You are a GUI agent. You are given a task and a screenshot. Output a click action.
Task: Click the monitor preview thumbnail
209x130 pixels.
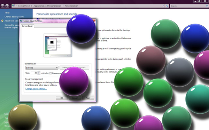(57, 45)
